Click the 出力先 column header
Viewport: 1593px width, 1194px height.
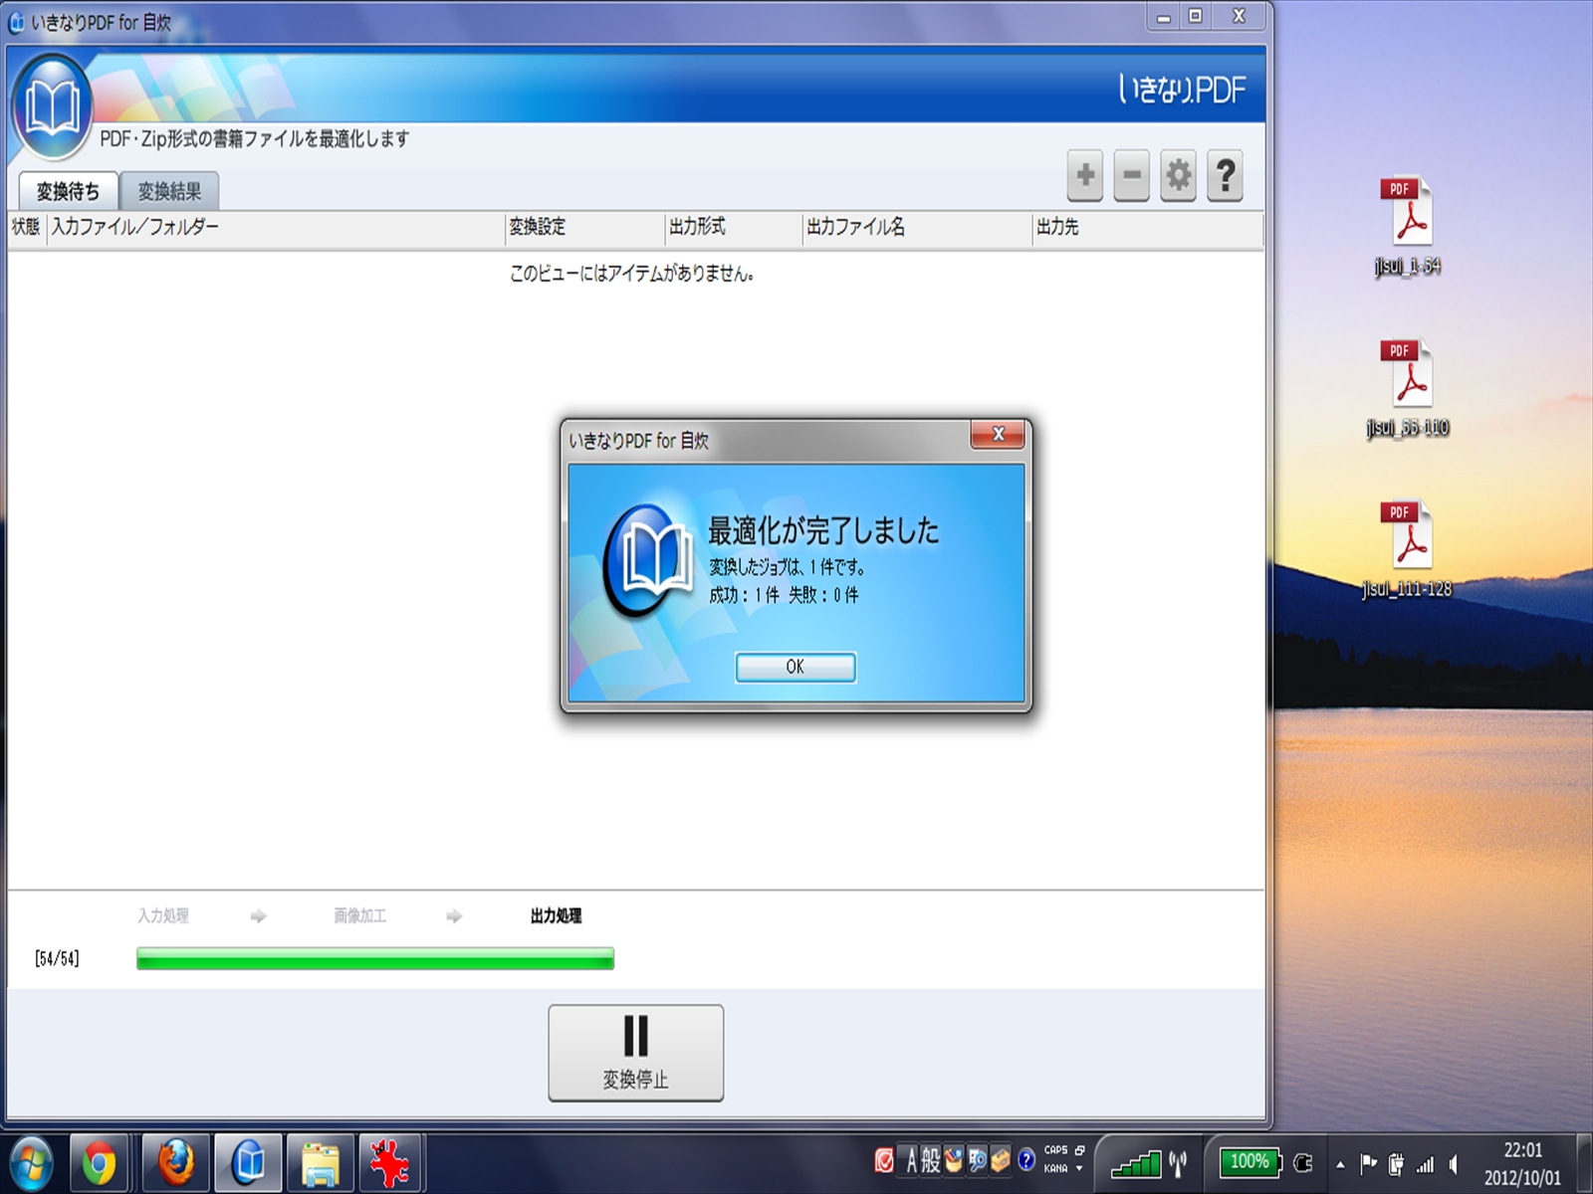(1147, 227)
